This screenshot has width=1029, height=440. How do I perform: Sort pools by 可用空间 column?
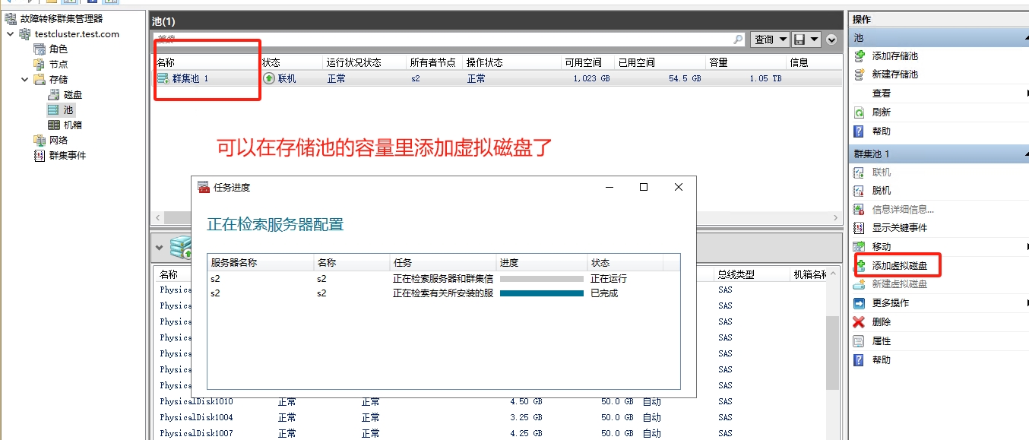[583, 62]
